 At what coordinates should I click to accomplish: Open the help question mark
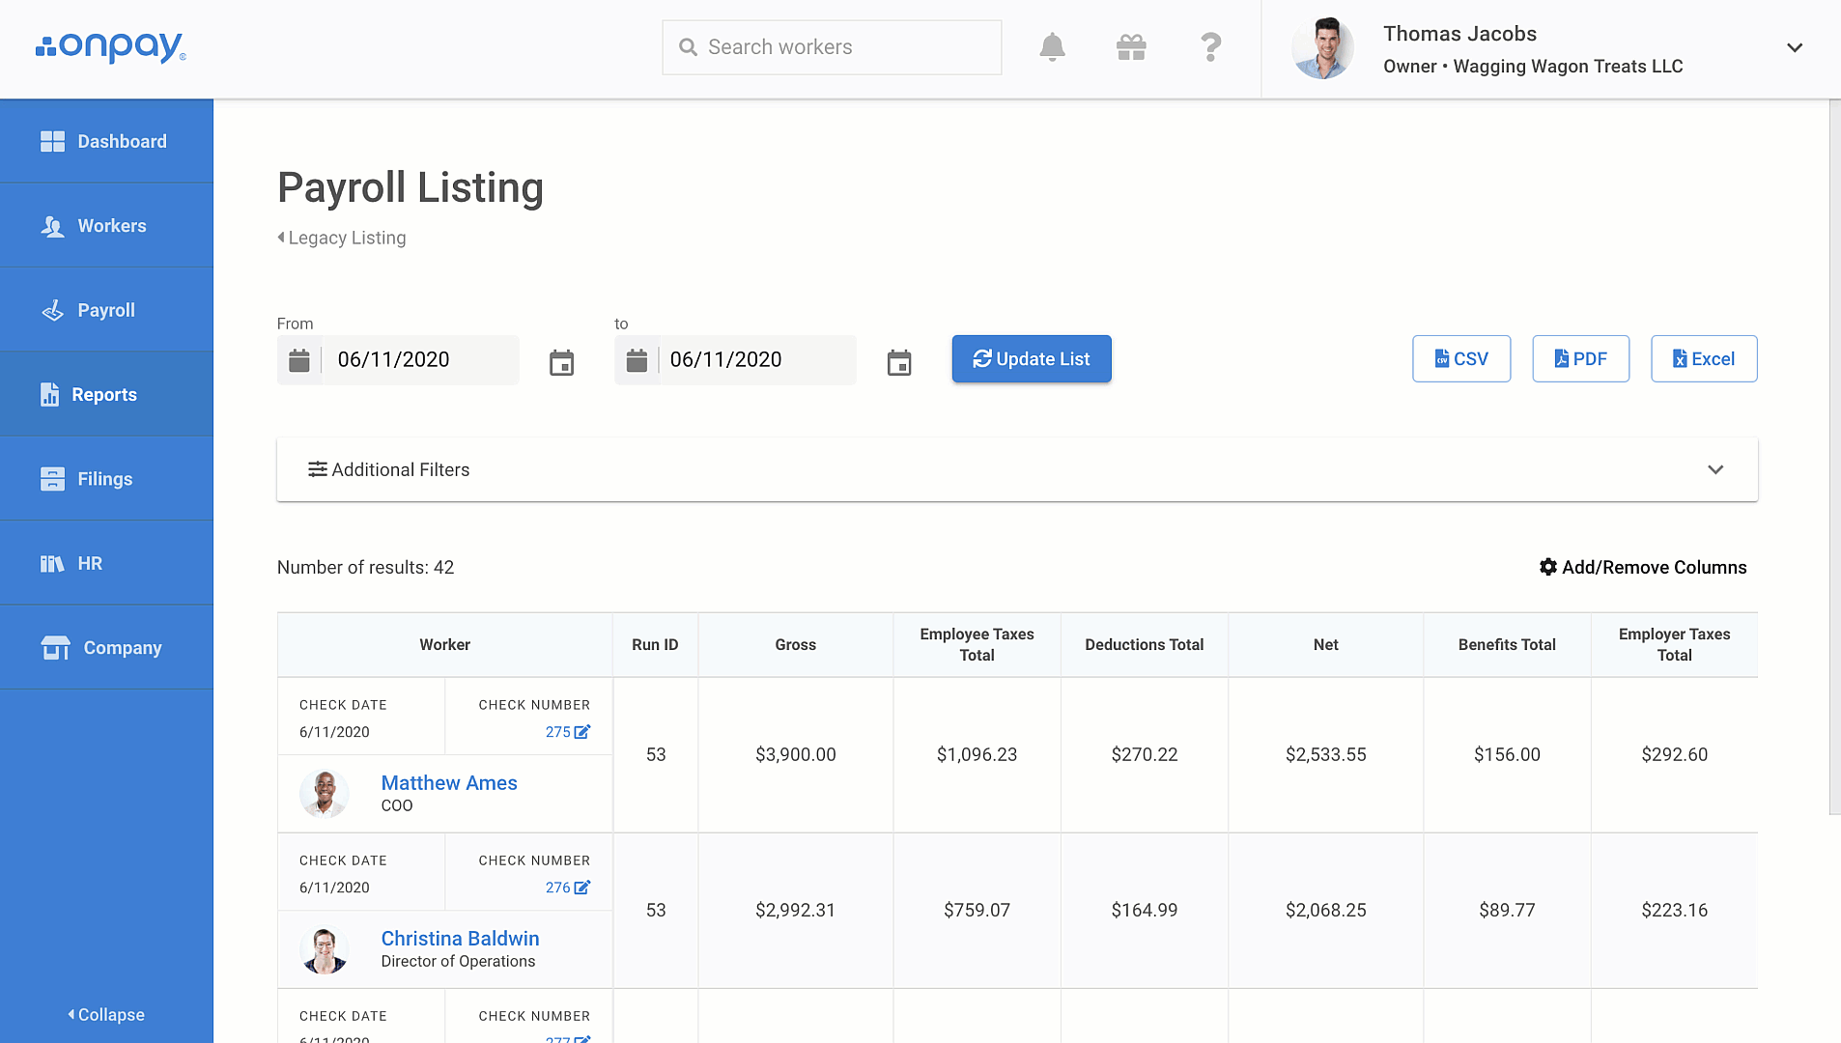(1210, 47)
